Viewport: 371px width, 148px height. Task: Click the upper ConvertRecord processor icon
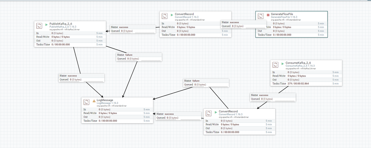click(165, 16)
